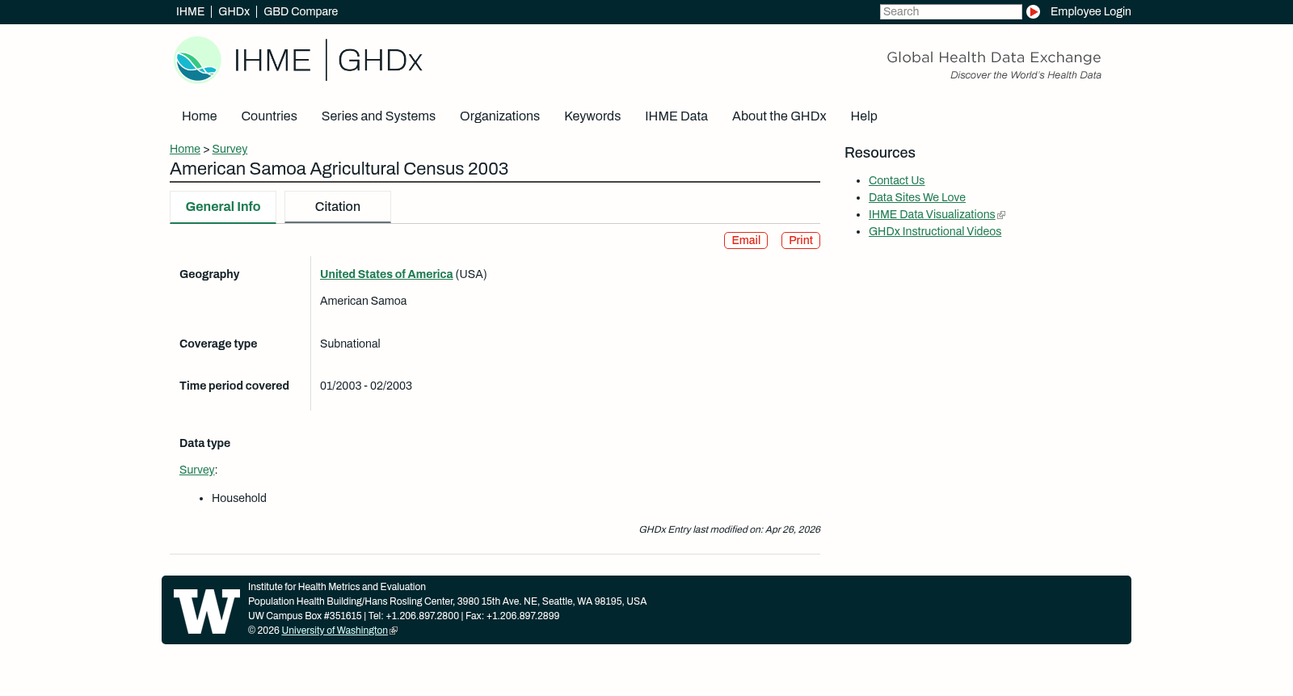Open GHDx Instructional Videos link
The width and height of the screenshot is (1293, 696).
tap(935, 231)
